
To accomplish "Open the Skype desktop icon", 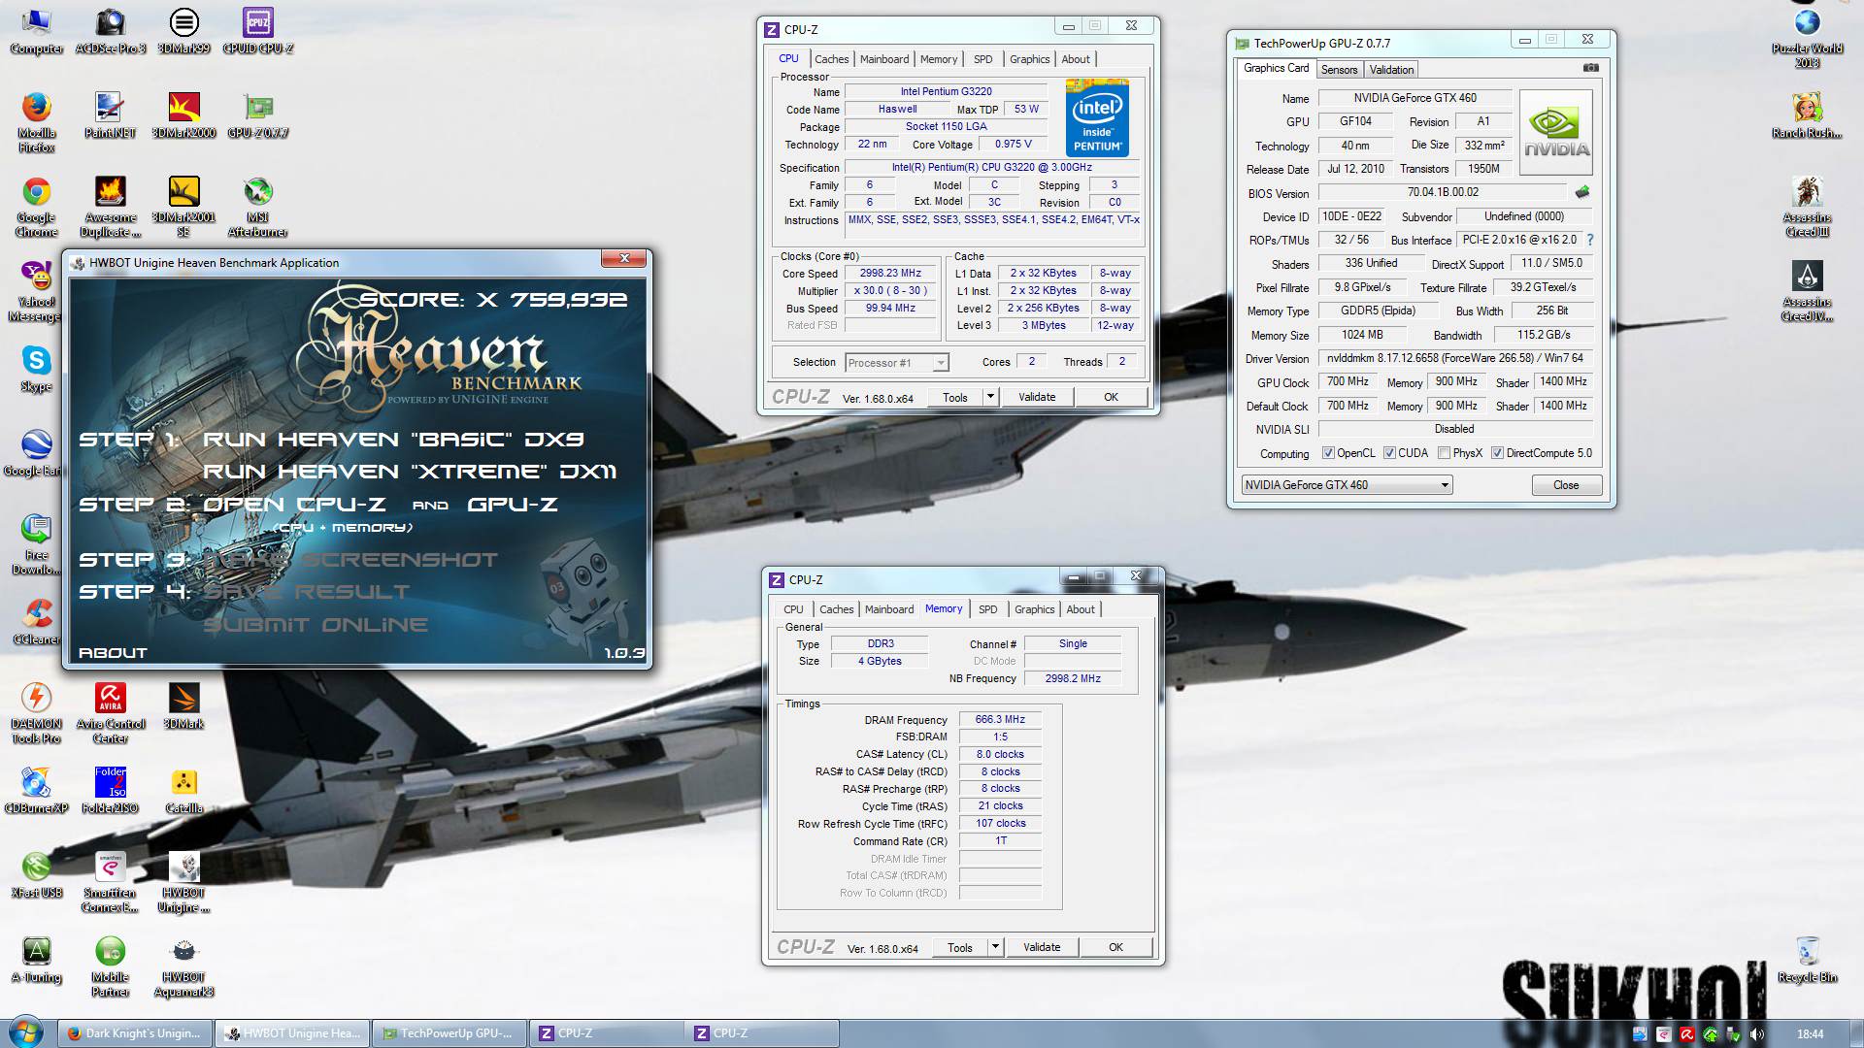I will [x=36, y=369].
